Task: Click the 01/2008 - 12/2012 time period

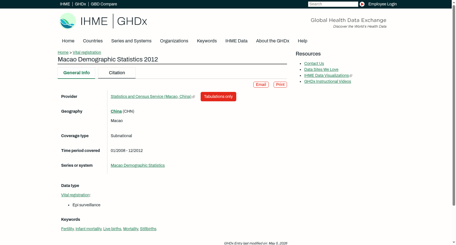Action: 127,151
